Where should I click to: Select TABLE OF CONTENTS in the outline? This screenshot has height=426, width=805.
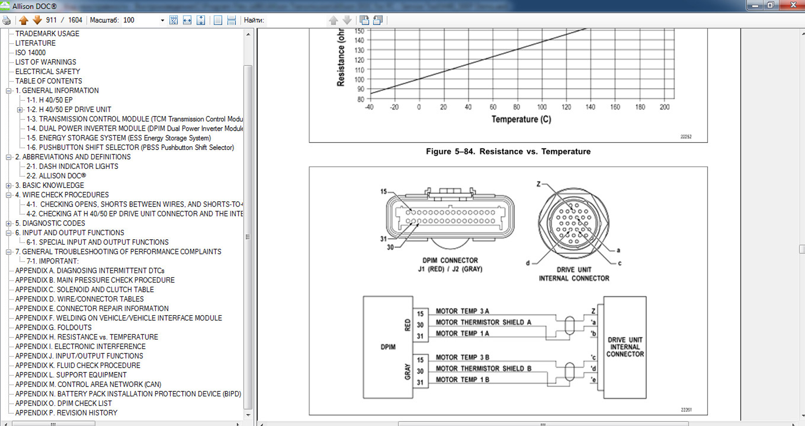tap(49, 81)
